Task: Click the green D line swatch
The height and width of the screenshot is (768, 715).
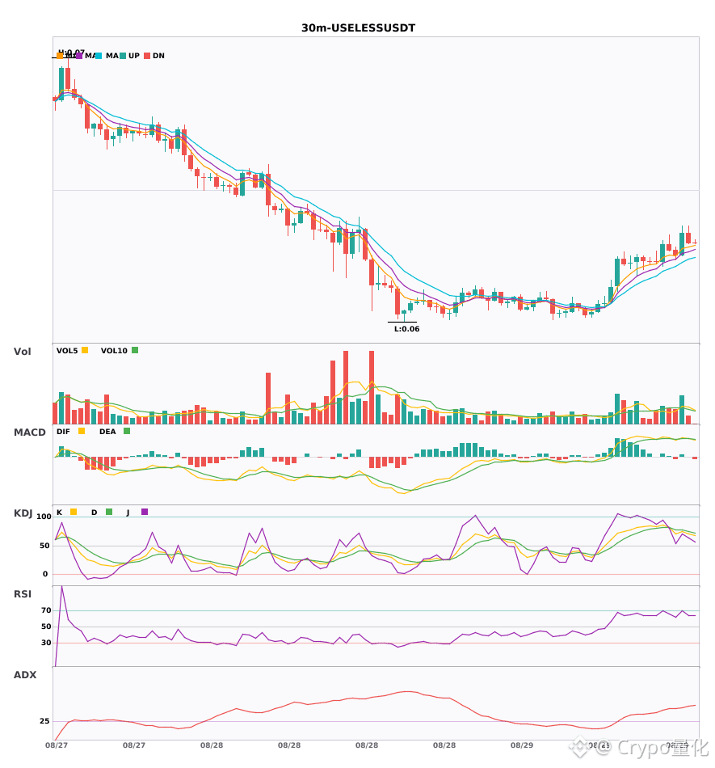Action: pos(109,512)
